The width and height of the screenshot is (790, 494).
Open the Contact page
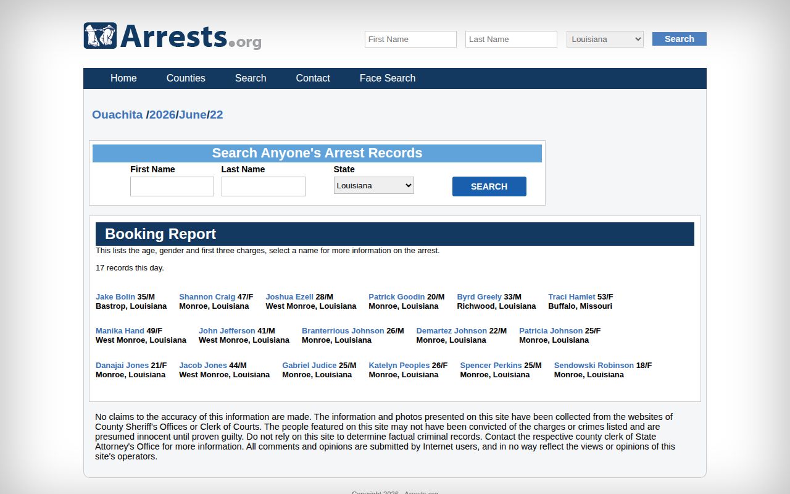point(313,78)
